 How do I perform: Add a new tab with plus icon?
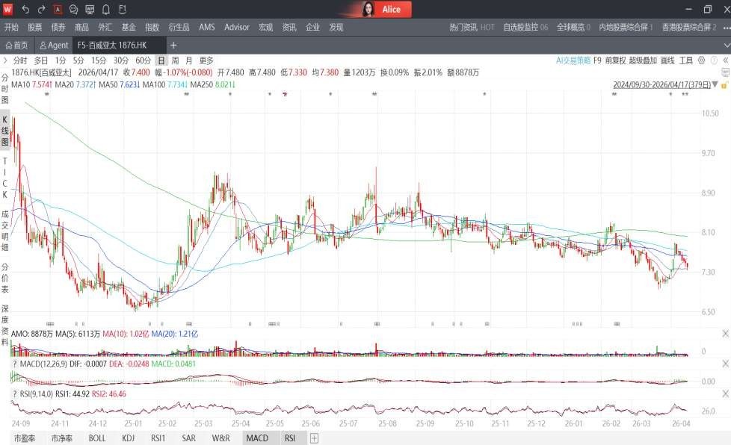(x=173, y=45)
